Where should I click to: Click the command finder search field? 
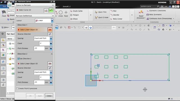click(x=148, y=6)
